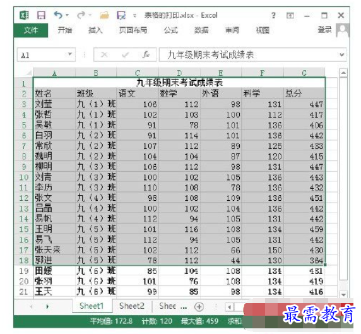This screenshot has height=334, width=361.
Task: Click the formula bar text field
Action: click(x=249, y=55)
